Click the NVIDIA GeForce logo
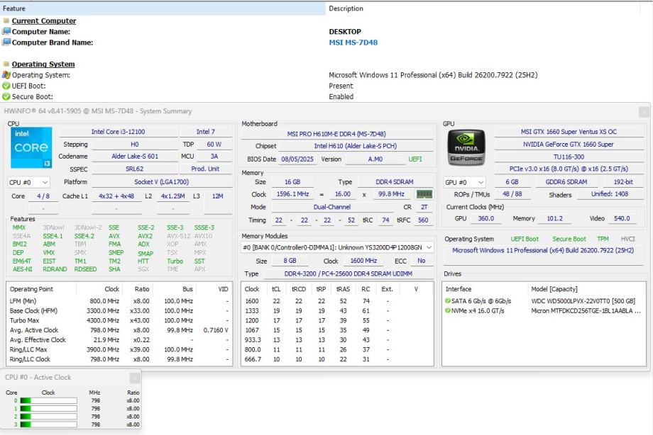Screen dimensions: 653x435 tap(466, 146)
